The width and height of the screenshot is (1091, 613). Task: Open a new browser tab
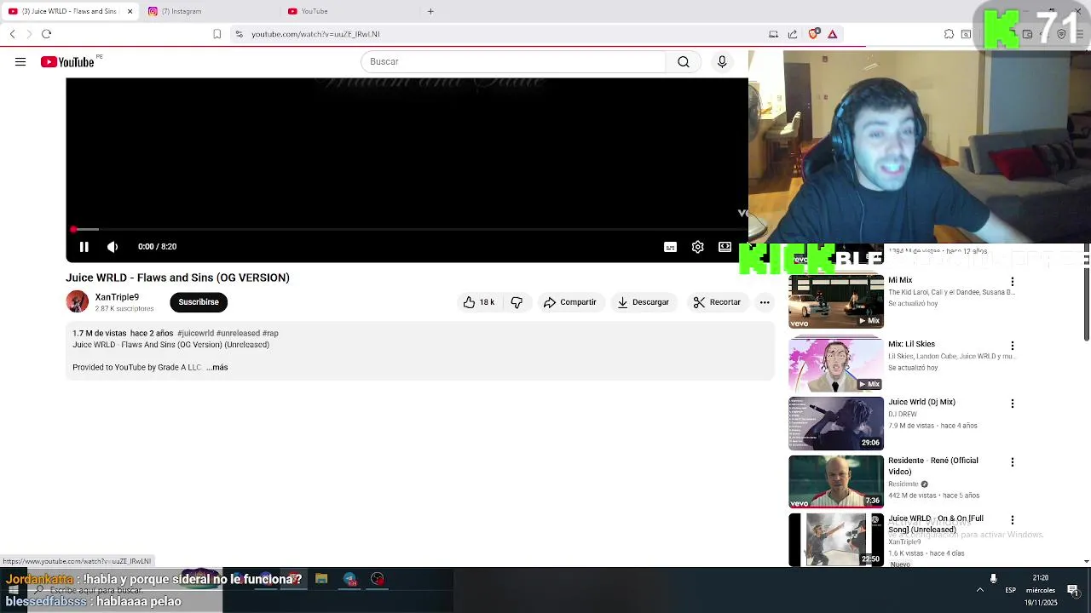click(x=430, y=11)
